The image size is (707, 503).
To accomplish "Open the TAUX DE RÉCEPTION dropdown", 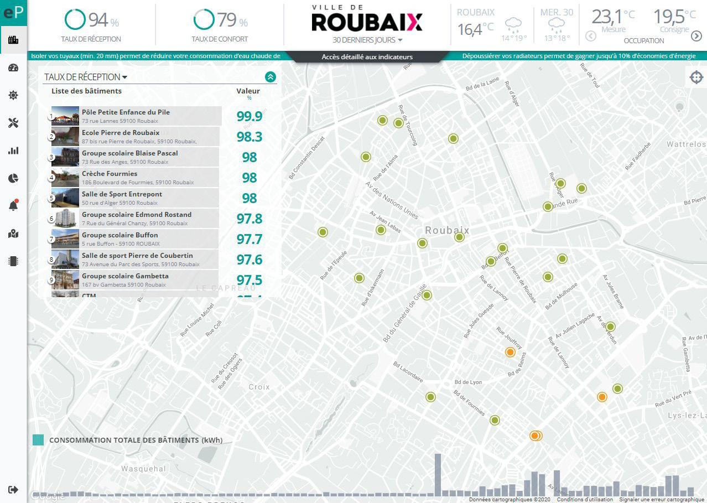I will coord(86,77).
